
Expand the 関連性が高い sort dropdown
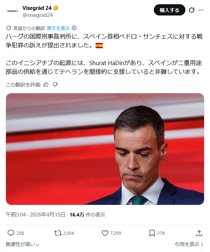[x=22, y=244]
